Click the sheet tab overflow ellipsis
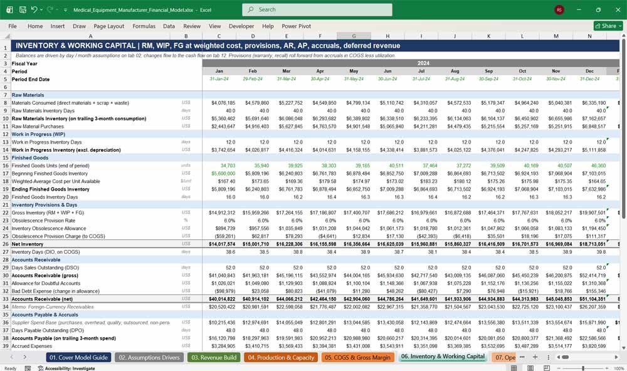The image size is (627, 371). (522, 357)
